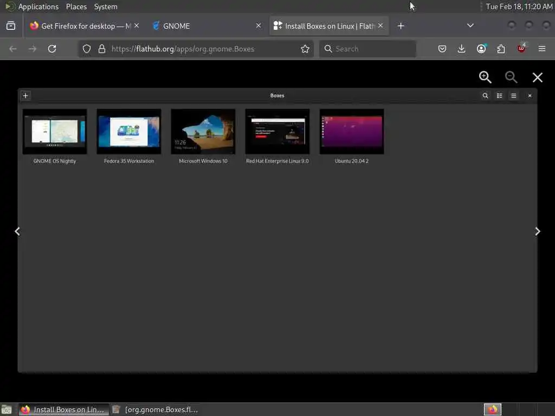This screenshot has height=416, width=555.
Task: Open the Firefox account icon
Action: [x=481, y=49]
